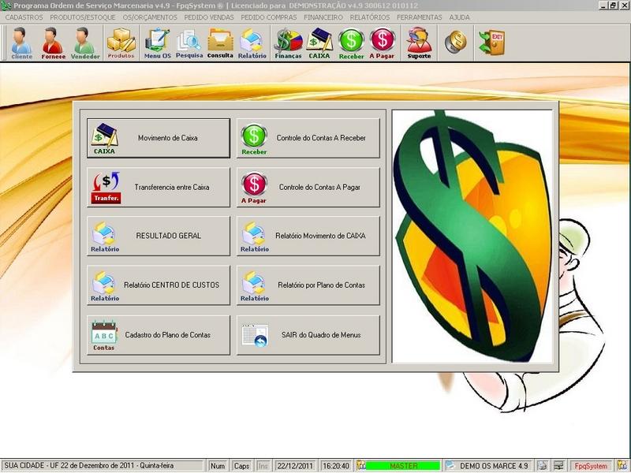The height and width of the screenshot is (473, 631).
Task: Open the Fornece supplier icon
Action: [53, 43]
